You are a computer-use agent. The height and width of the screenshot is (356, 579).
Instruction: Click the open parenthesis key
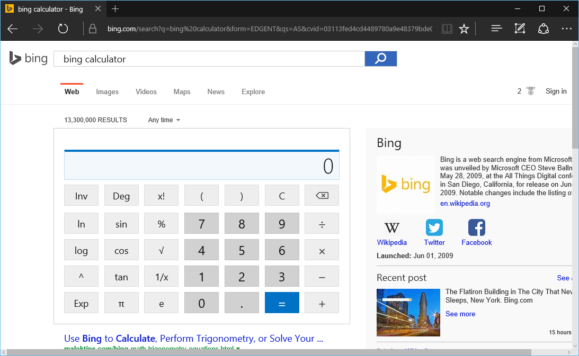201,196
